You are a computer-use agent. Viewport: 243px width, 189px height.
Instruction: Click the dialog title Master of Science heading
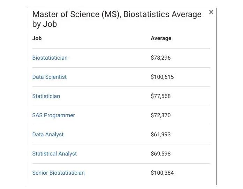click(117, 15)
